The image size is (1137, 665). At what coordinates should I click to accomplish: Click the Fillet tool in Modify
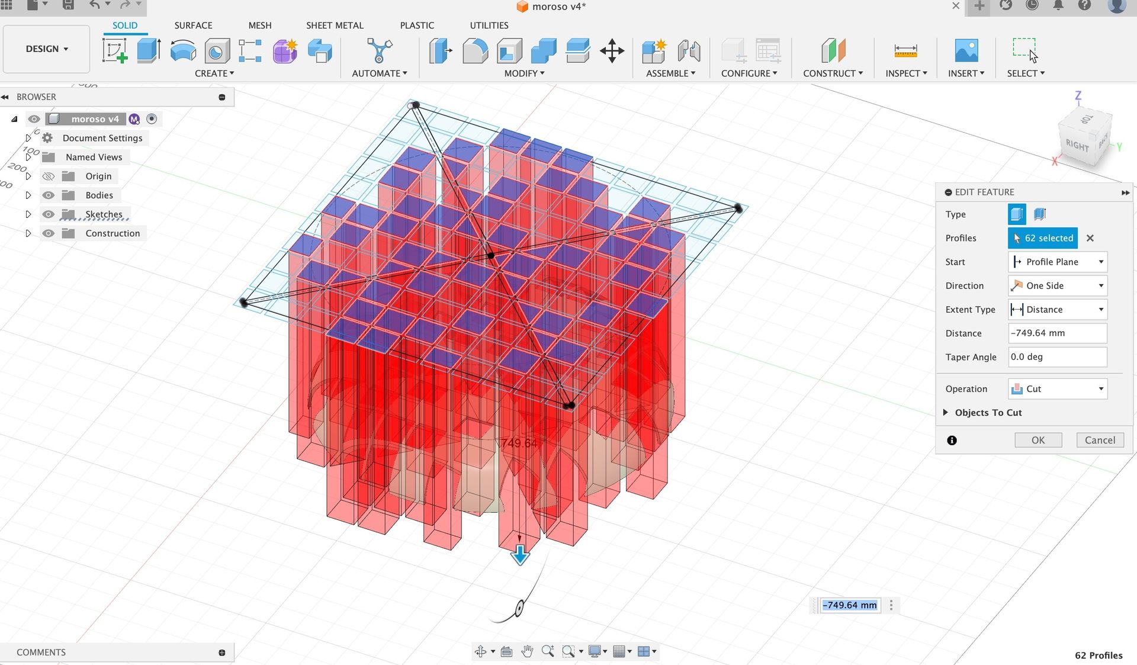click(x=475, y=50)
